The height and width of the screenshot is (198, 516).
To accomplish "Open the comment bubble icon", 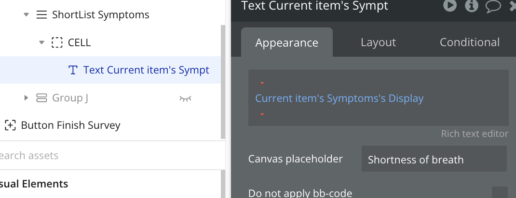I will (493, 6).
